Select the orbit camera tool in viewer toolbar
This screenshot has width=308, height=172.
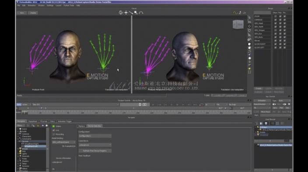point(121,13)
